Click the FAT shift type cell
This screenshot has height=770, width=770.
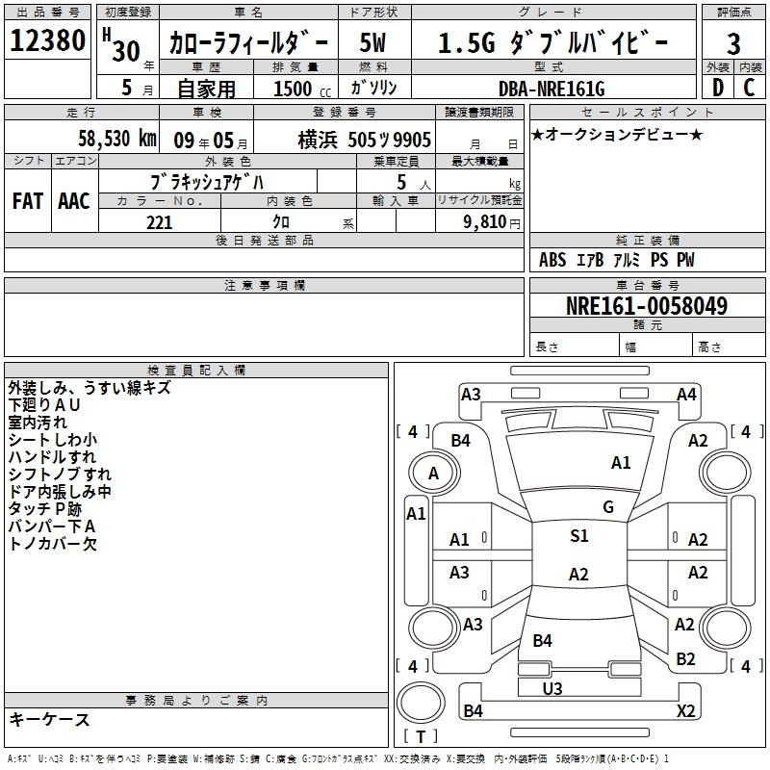(x=28, y=201)
